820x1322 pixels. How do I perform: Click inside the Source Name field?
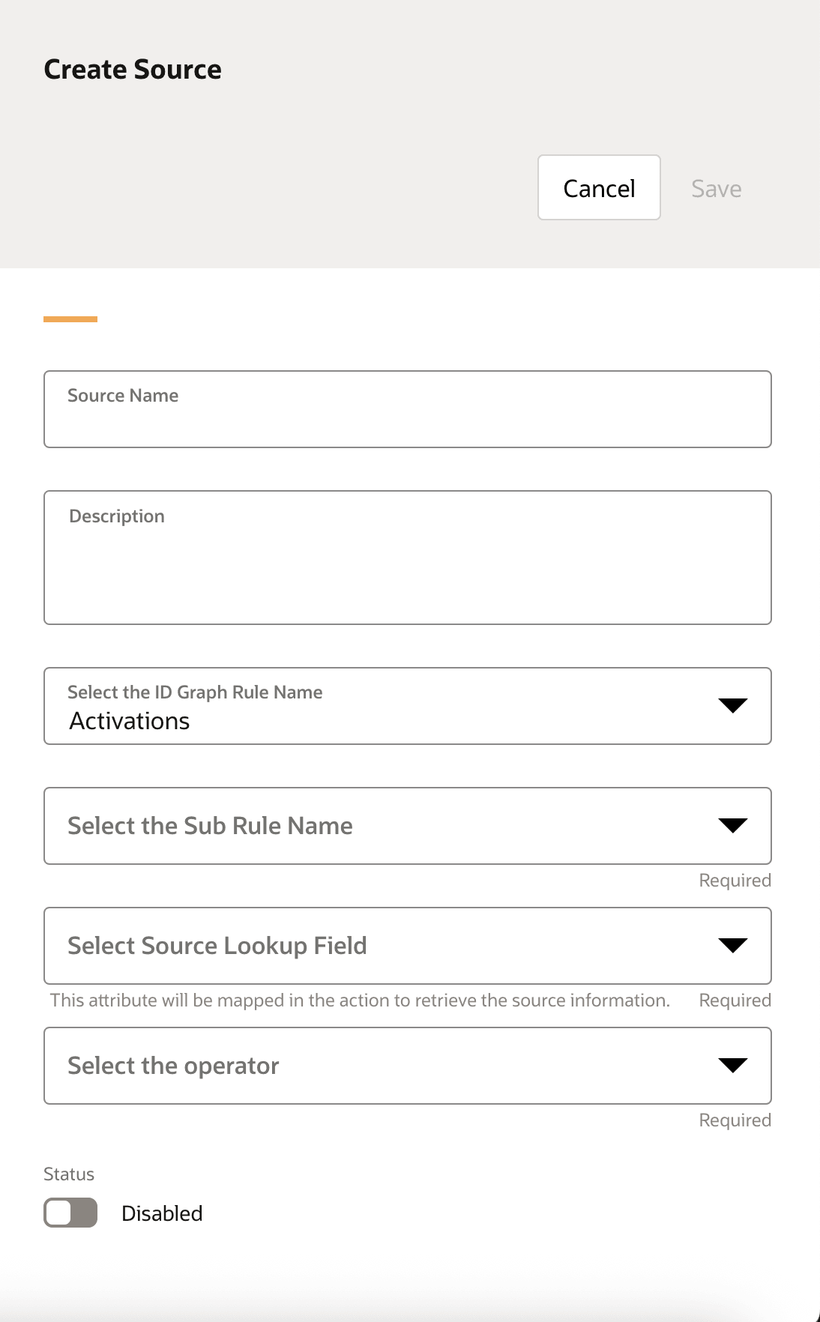(x=408, y=408)
